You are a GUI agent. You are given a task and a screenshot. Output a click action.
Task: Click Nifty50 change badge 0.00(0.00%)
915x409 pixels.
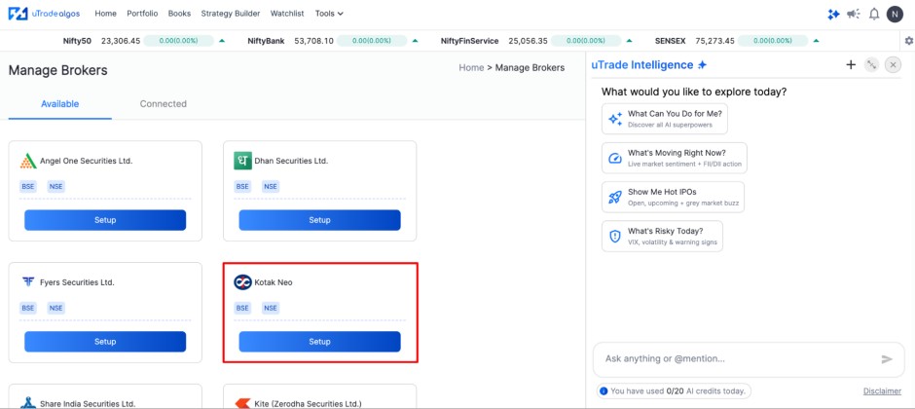click(x=178, y=41)
